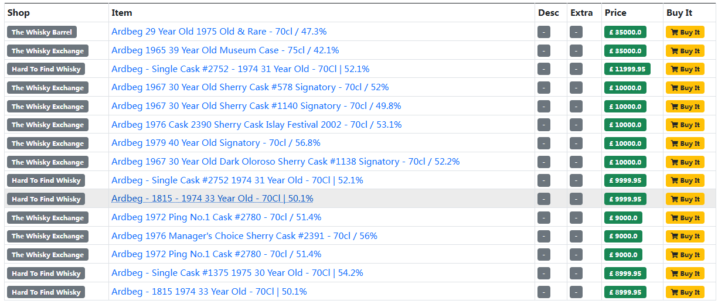Click the £ 11999.95 price badge
Viewport: 718px width, 304px height.
[x=627, y=69]
